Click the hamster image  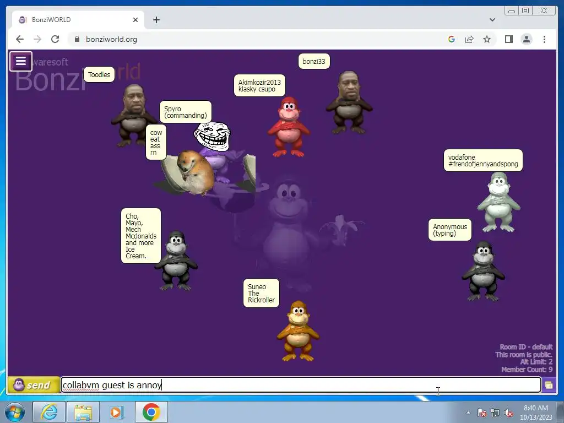tap(196, 172)
